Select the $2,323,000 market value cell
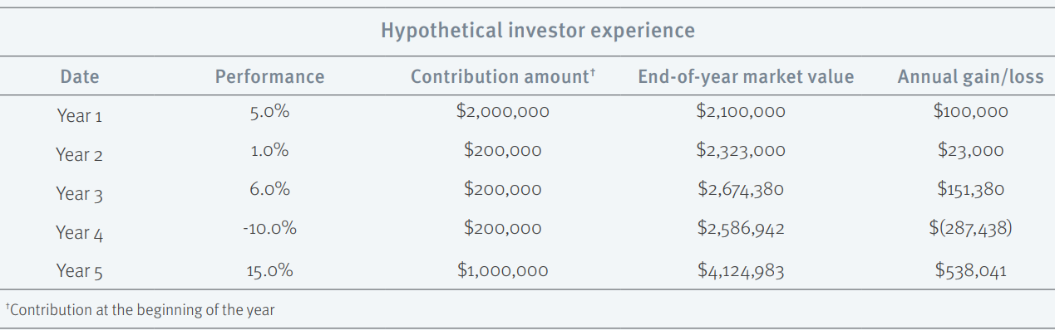 coord(741,151)
